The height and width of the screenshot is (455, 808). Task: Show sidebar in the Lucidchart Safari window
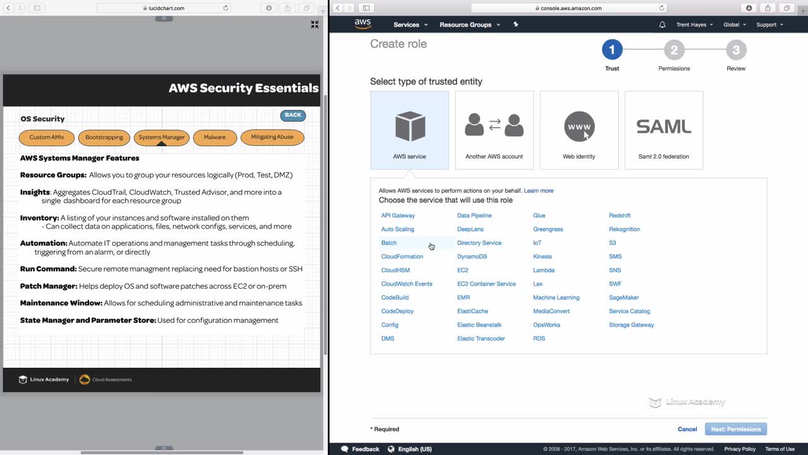click(36, 8)
